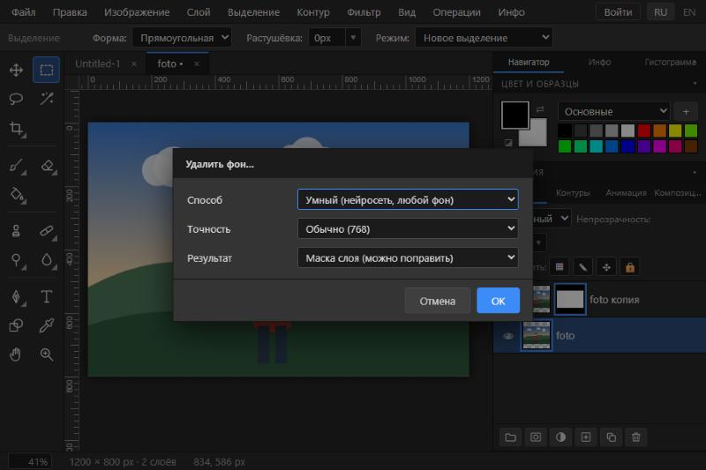Viewport: 706px width, 470px height.
Task: Select the Hand pan tool
Action: point(16,354)
